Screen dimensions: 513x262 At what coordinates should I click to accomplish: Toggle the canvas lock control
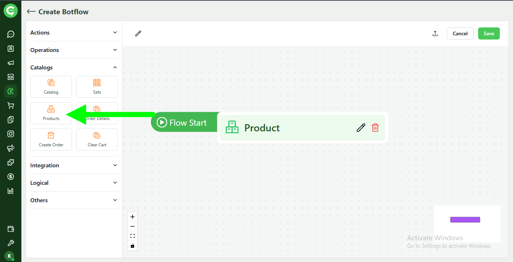point(133,246)
